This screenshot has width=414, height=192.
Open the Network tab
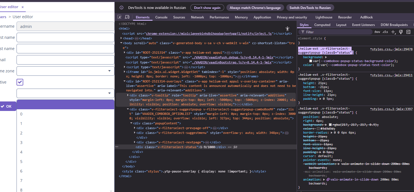tap(197, 17)
